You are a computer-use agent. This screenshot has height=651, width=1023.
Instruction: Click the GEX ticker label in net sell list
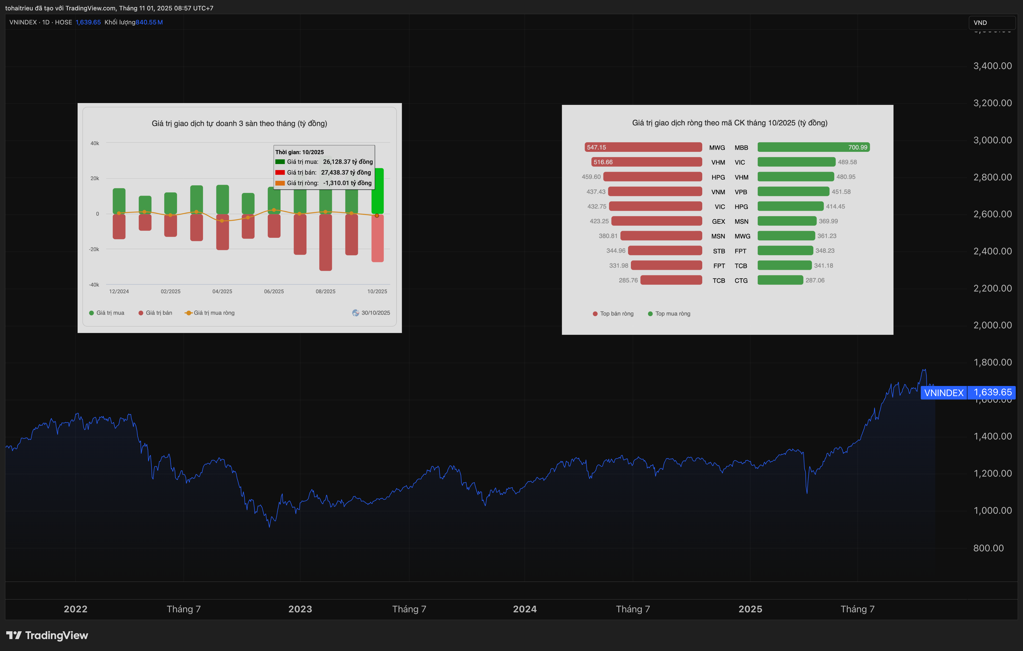[718, 221]
